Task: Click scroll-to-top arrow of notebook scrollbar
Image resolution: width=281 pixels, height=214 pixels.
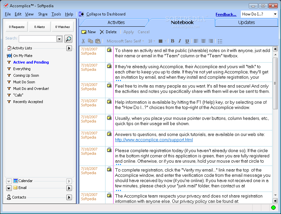Action: 275,49
